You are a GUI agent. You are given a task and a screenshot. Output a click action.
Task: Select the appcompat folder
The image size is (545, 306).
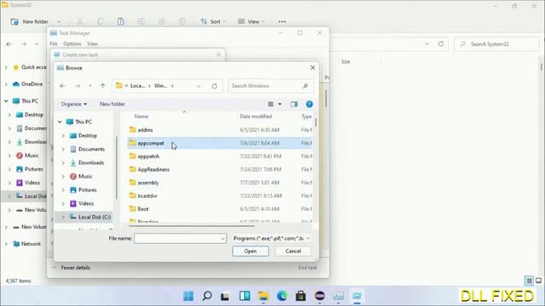pyautogui.click(x=220, y=143)
